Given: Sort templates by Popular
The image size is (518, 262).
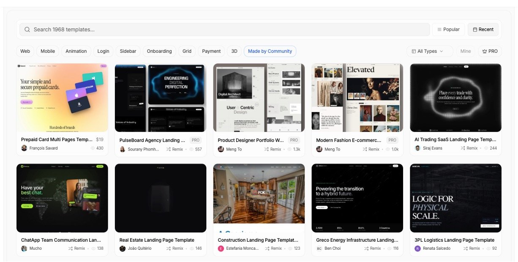Looking at the screenshot, I should (x=448, y=30).
